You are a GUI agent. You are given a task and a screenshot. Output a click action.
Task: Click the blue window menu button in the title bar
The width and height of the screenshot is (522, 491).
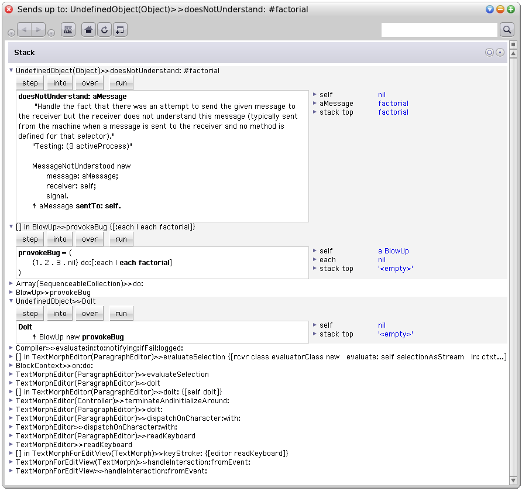pyautogui.click(x=489, y=9)
